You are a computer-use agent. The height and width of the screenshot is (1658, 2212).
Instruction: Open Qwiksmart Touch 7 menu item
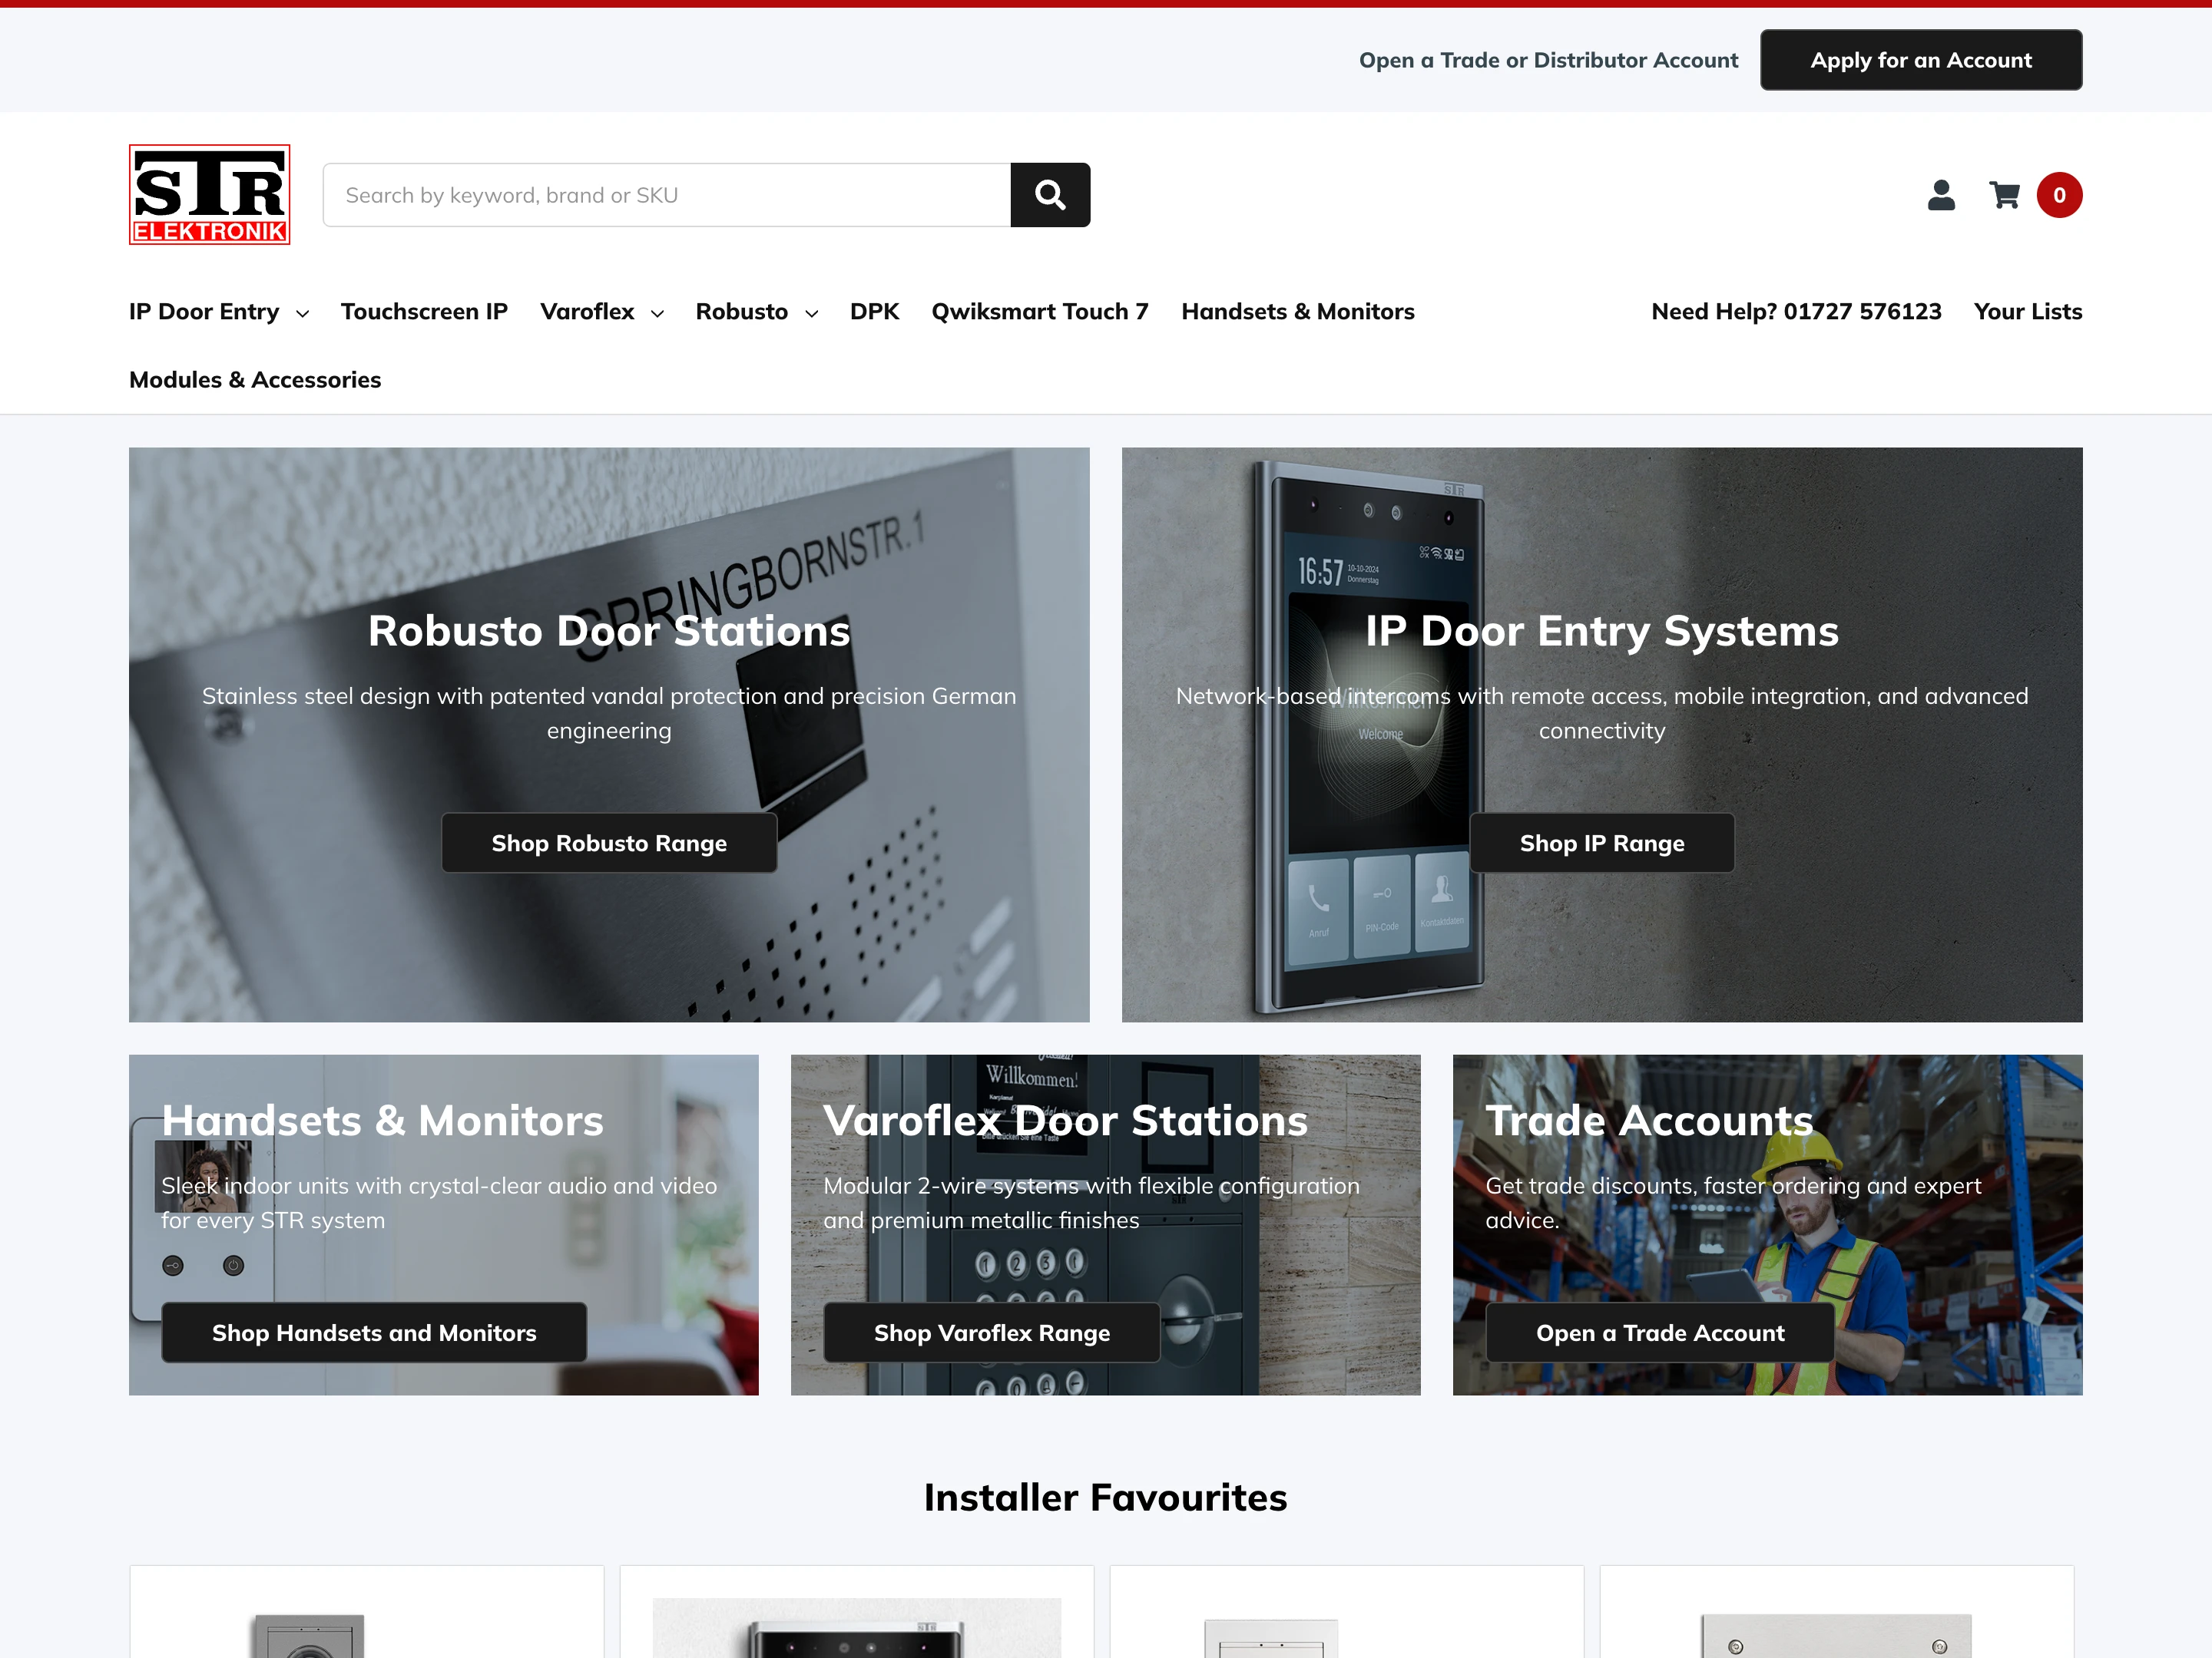[1040, 312]
